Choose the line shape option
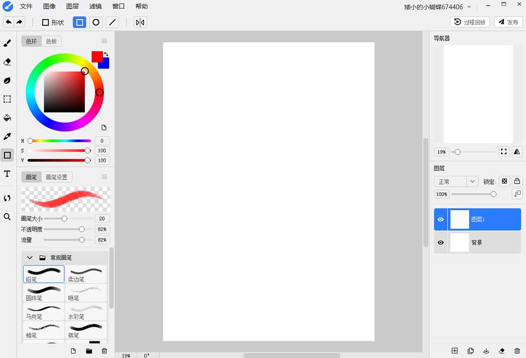 tap(113, 22)
